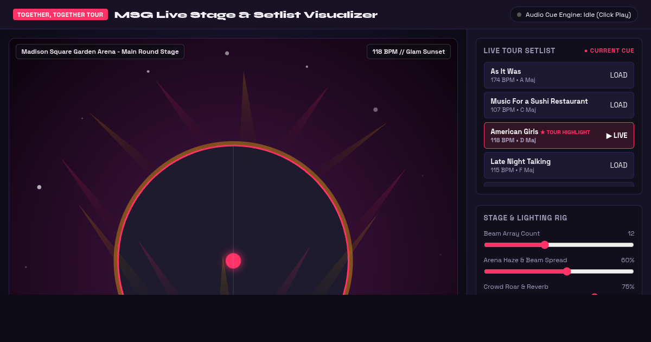Set the Arena Haze & Beam Spread slider
Screen dimensions: 651x342
pyautogui.click(x=559, y=271)
